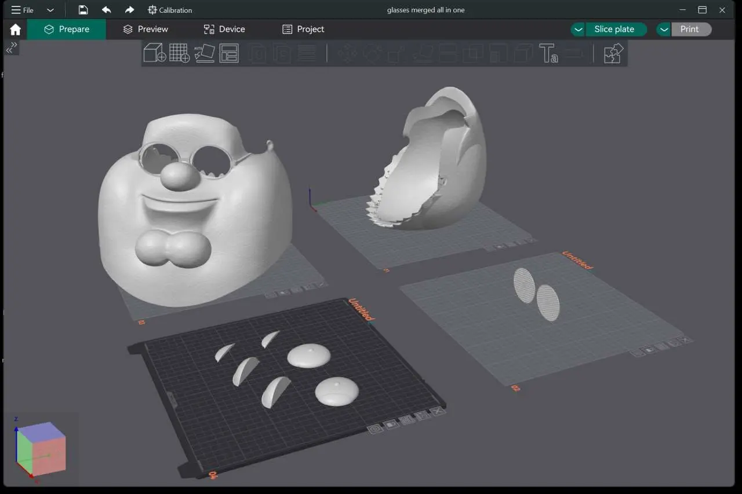
Task: Go to the Home screen icon
Action: click(16, 30)
